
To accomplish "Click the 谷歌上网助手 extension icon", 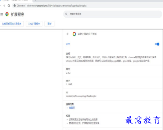I will 74,34.
